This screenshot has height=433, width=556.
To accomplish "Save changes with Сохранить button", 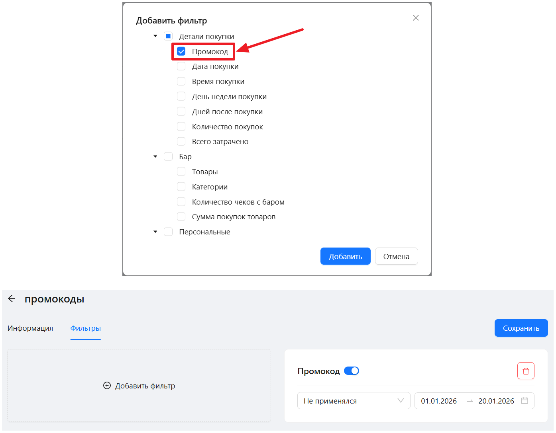I will click(521, 328).
